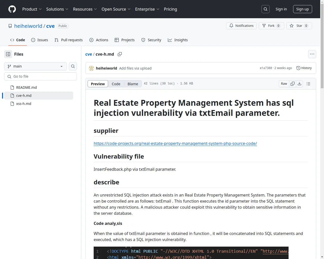The height and width of the screenshot is (259, 324).
Task: Click Sign in
Action: (281, 9)
